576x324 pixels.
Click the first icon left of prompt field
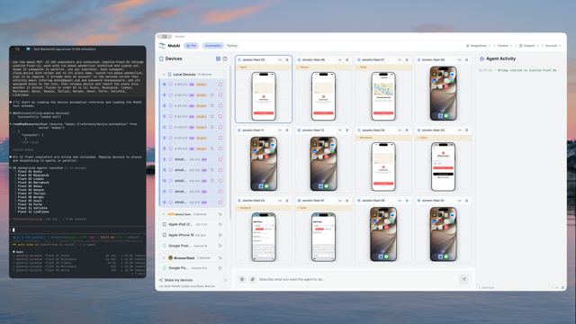[x=242, y=279]
